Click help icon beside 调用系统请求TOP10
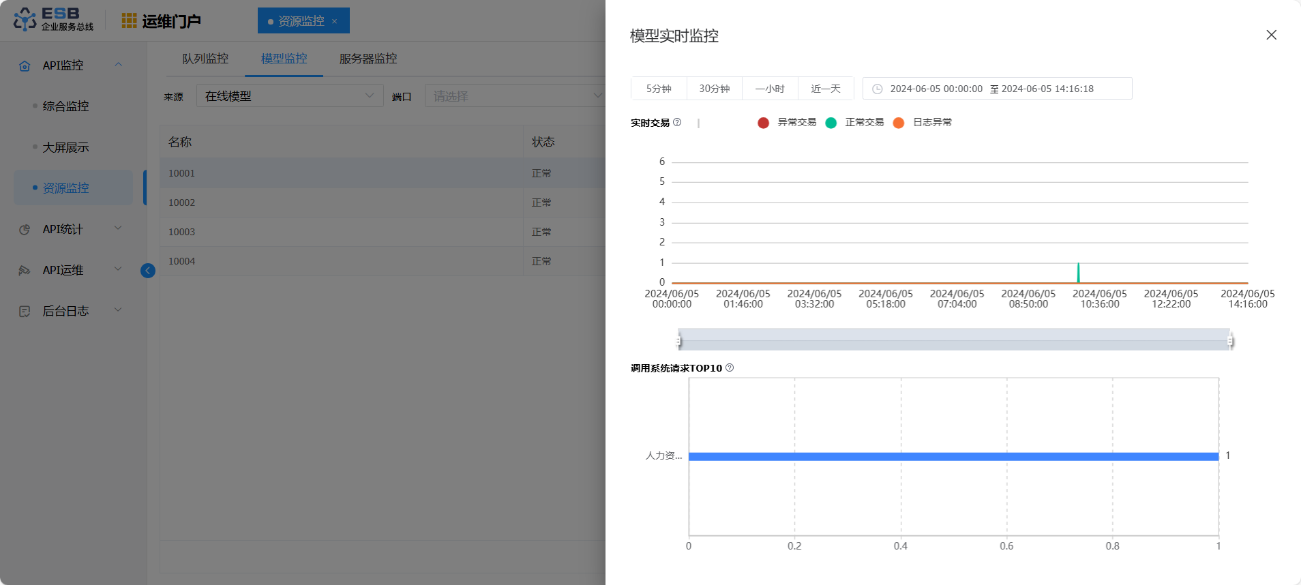1301x585 pixels. [730, 368]
